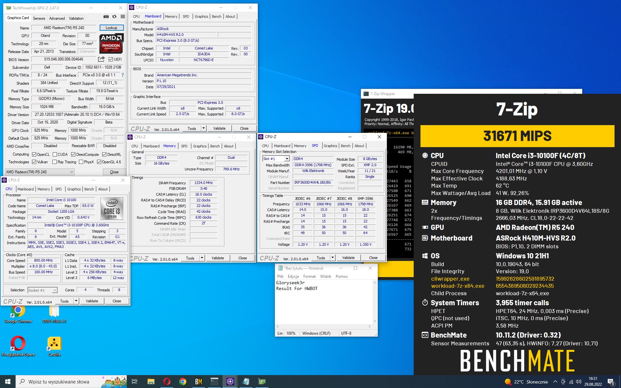Open File Explorer from the taskbar
Viewport: 621px width, 388px height.
[x=151, y=382]
